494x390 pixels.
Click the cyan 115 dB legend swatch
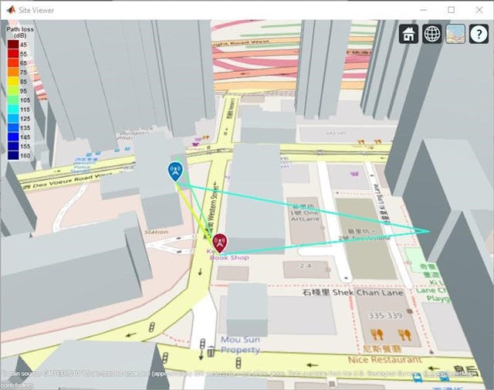13,110
